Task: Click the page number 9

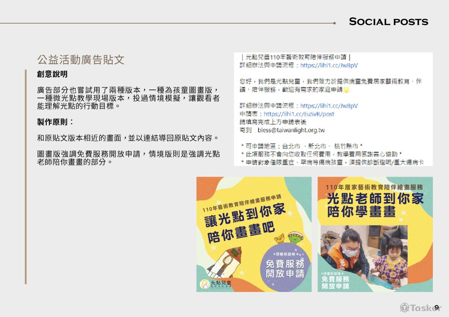Action: tap(436, 307)
